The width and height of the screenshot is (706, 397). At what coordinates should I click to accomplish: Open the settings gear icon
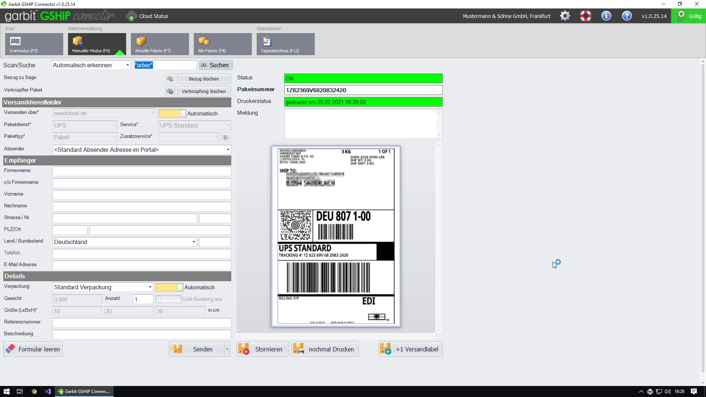pos(565,16)
